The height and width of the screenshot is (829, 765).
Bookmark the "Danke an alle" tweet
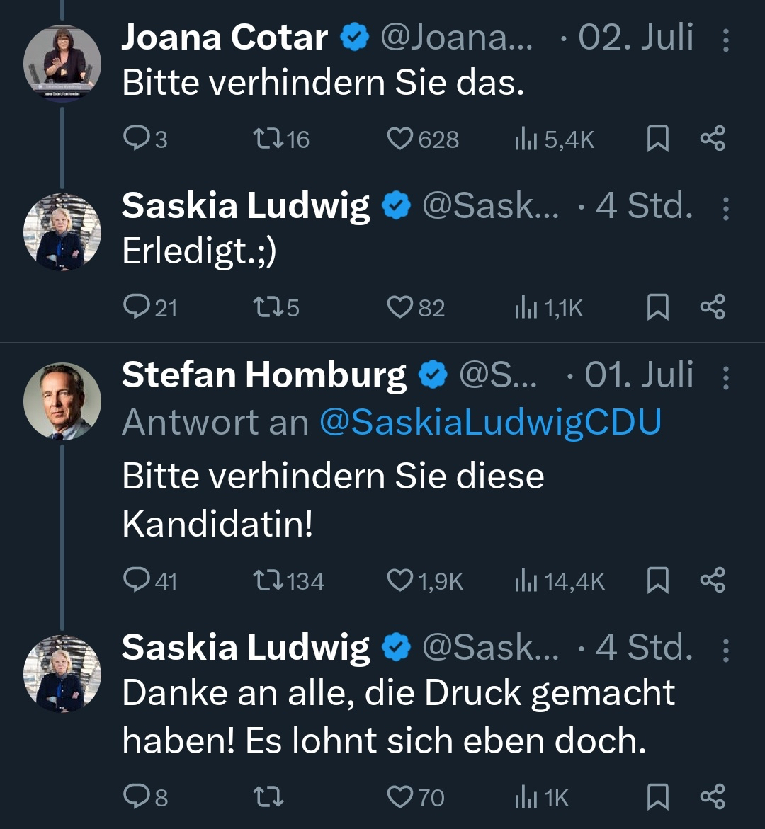coord(658,798)
